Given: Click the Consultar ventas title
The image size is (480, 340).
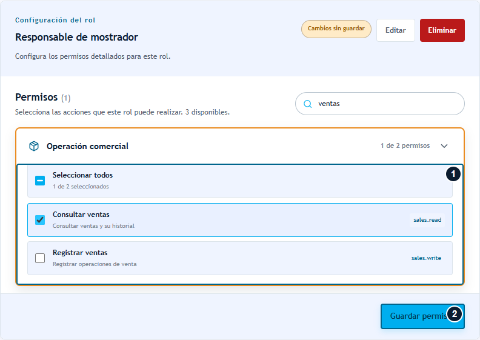Looking at the screenshot, I should [x=81, y=215].
